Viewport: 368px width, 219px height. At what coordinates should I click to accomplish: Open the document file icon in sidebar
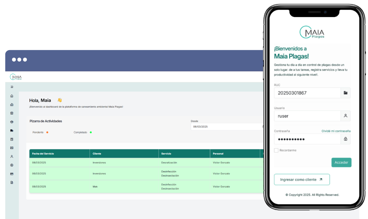(12, 182)
